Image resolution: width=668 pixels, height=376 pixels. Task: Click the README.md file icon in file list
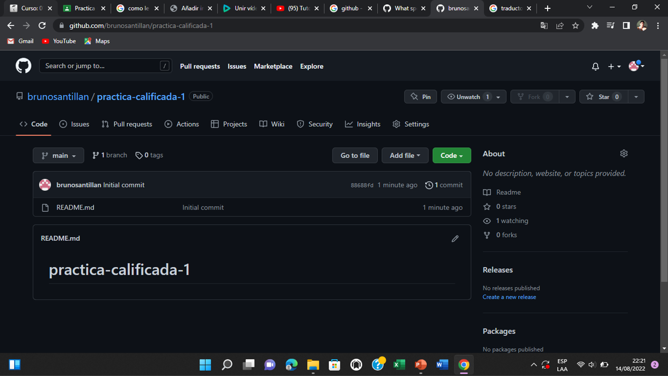coord(45,207)
